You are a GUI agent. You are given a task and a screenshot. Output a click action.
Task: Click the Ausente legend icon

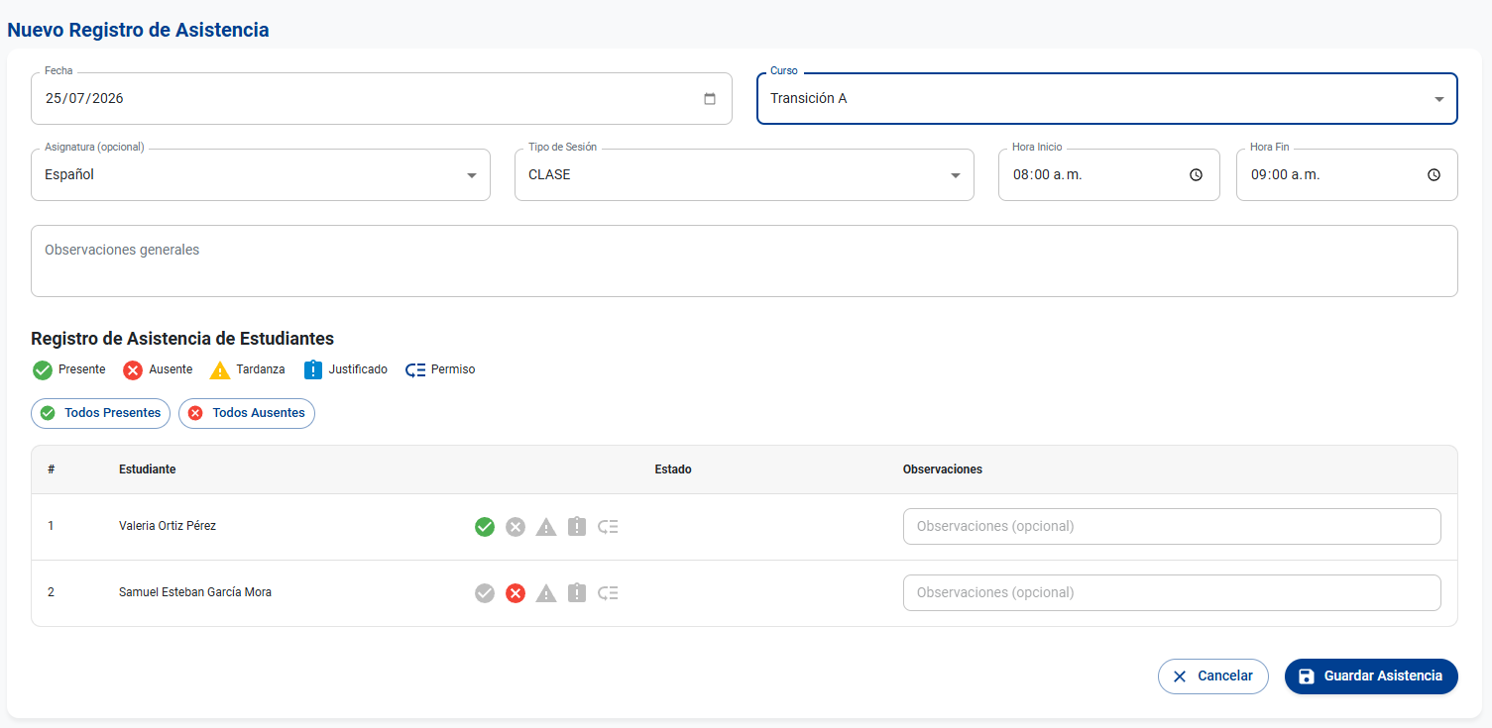133,370
